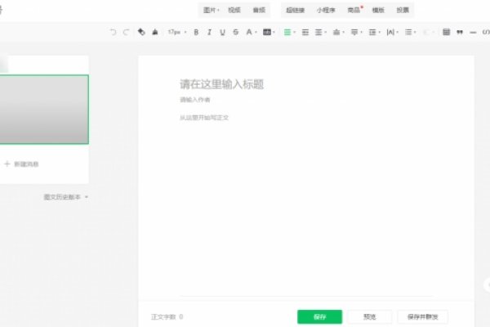Click the body area 从这里开始写正文
Viewport: 490px width, 327px height.
click(x=204, y=118)
